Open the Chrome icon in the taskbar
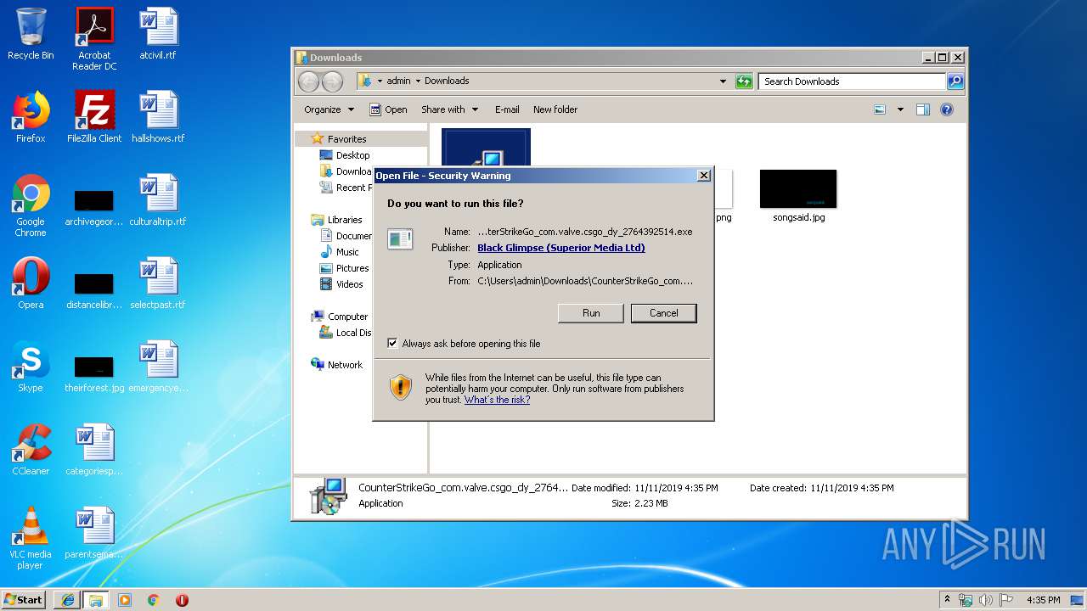The width and height of the screenshot is (1087, 611). (154, 600)
